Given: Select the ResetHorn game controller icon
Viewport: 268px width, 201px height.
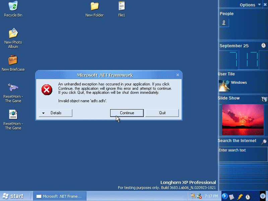Looking at the screenshot, I should pyautogui.click(x=13, y=93).
